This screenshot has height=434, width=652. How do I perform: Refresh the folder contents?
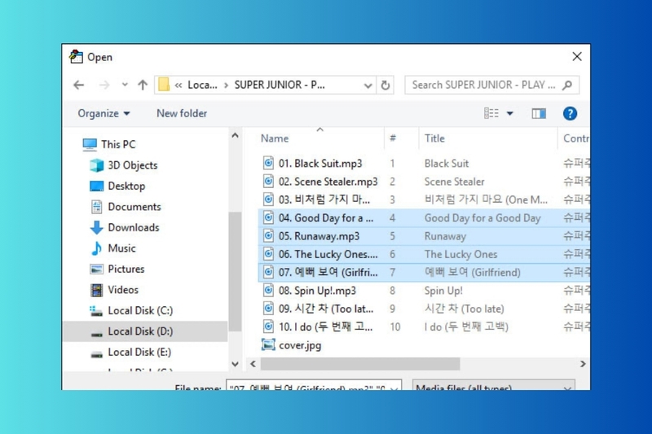pyautogui.click(x=385, y=85)
